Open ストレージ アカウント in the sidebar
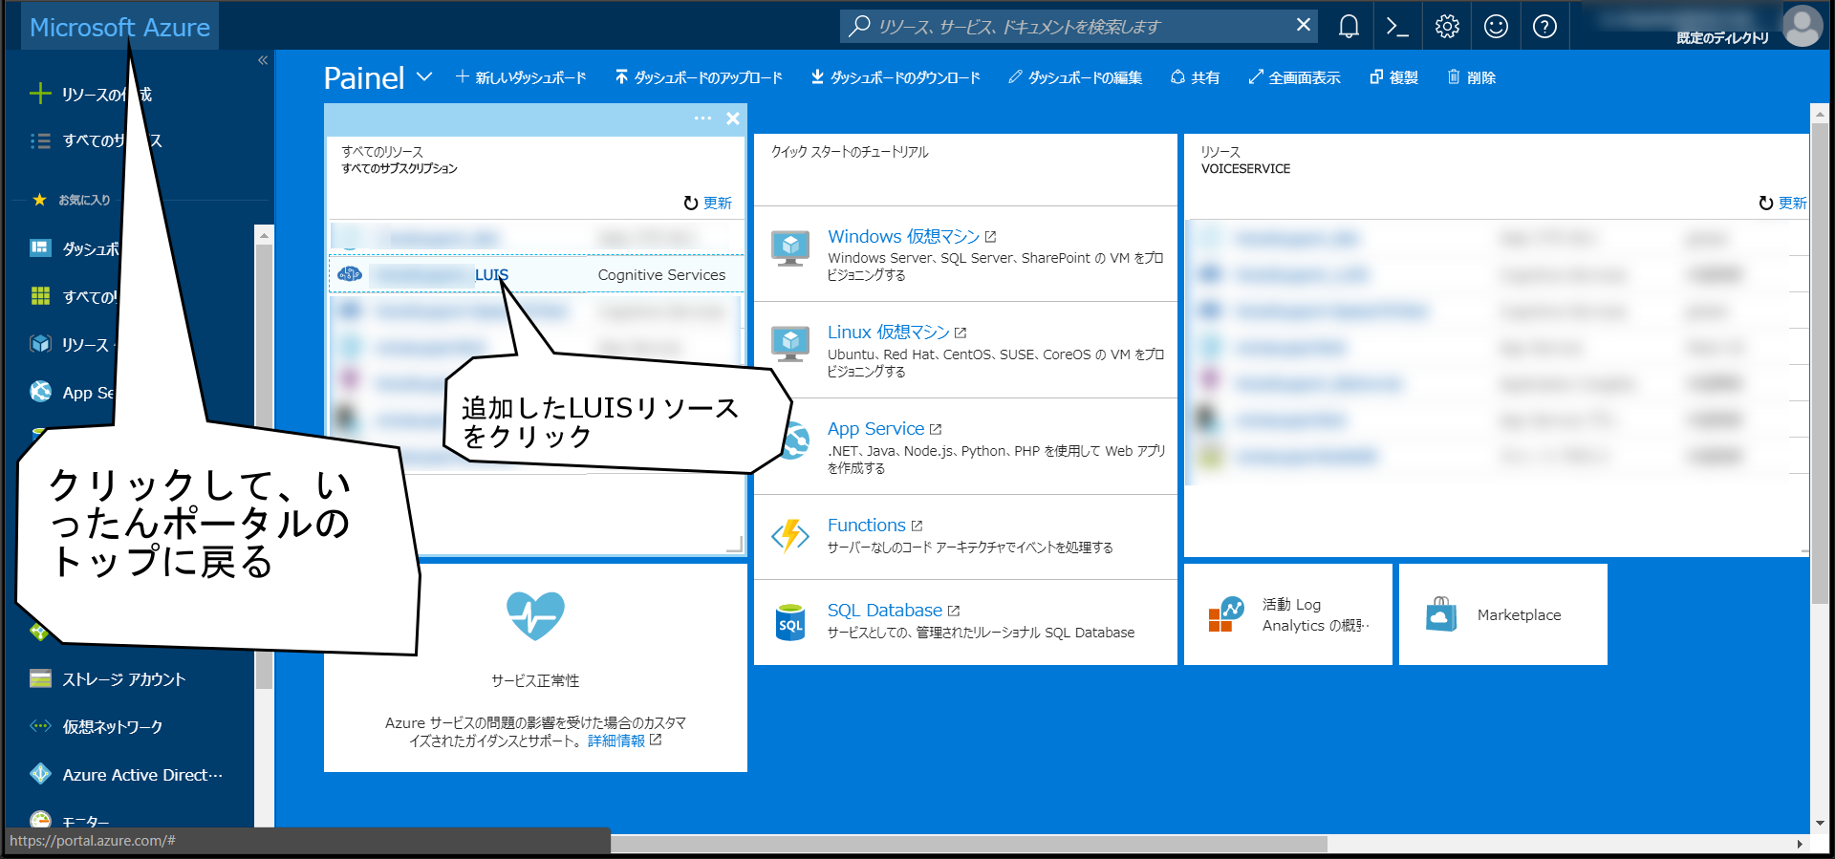This screenshot has height=859, width=1835. 124,679
